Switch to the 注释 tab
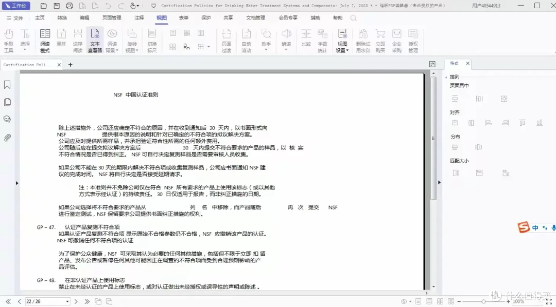 pos(139,17)
